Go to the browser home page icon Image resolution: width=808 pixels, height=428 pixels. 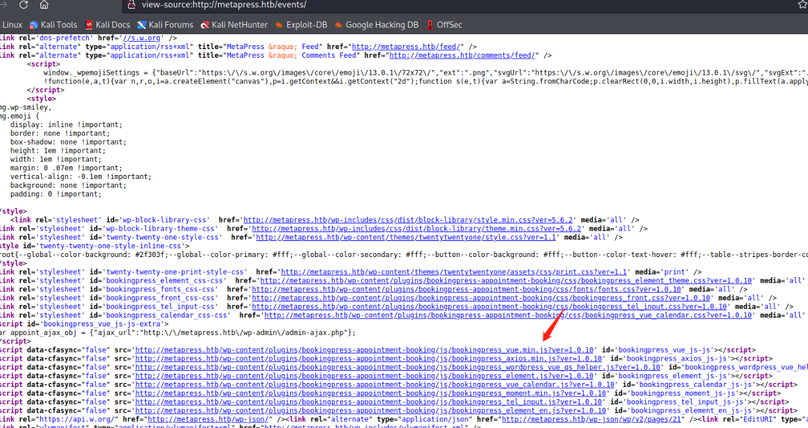pyautogui.click(x=44, y=5)
